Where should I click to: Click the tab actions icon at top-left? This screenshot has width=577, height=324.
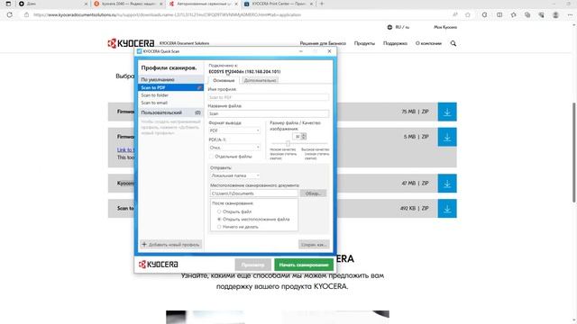tap(8, 4)
